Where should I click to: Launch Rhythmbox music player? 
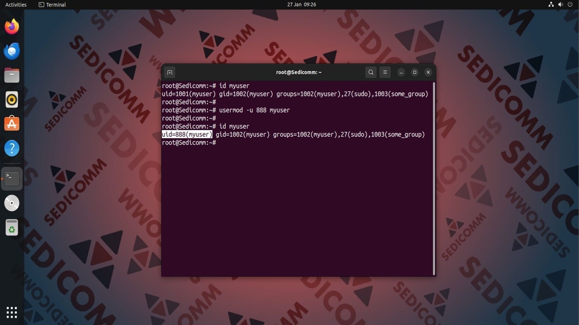12,100
